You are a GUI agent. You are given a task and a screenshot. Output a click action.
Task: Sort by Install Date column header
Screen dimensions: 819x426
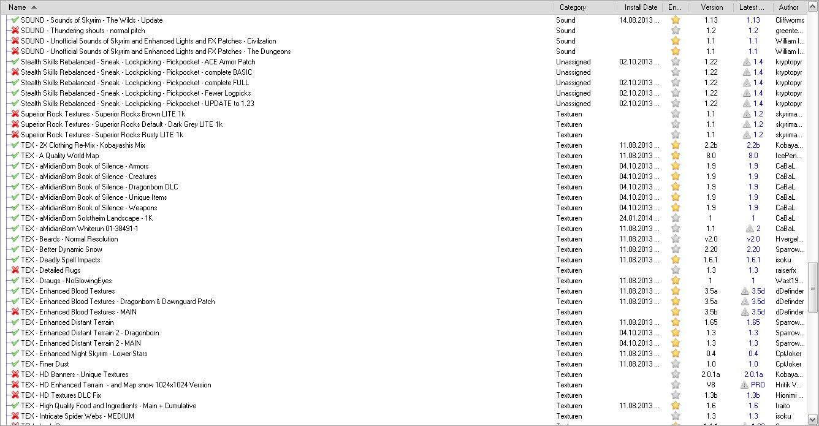(641, 7)
